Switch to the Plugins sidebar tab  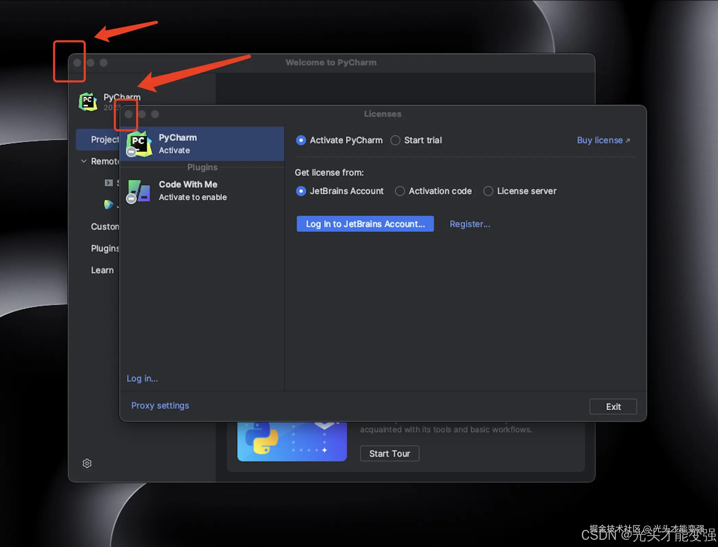105,248
